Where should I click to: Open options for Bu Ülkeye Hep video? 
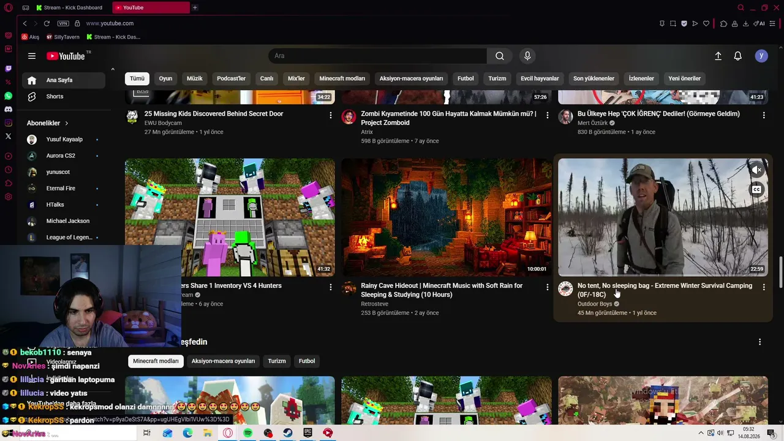[x=764, y=115]
